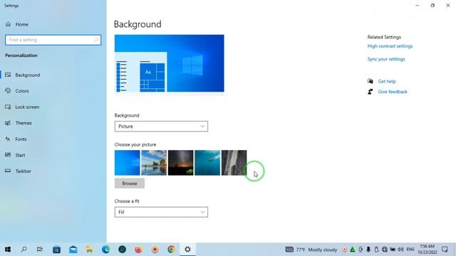Launch Microsoft Edge from taskbar

pos(106,250)
